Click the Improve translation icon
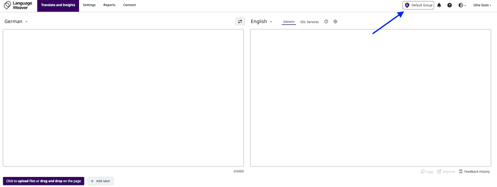The image size is (497, 187). [x=446, y=172]
